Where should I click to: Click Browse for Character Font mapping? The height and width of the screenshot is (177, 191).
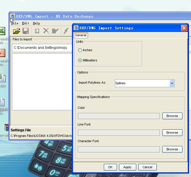click(x=172, y=149)
